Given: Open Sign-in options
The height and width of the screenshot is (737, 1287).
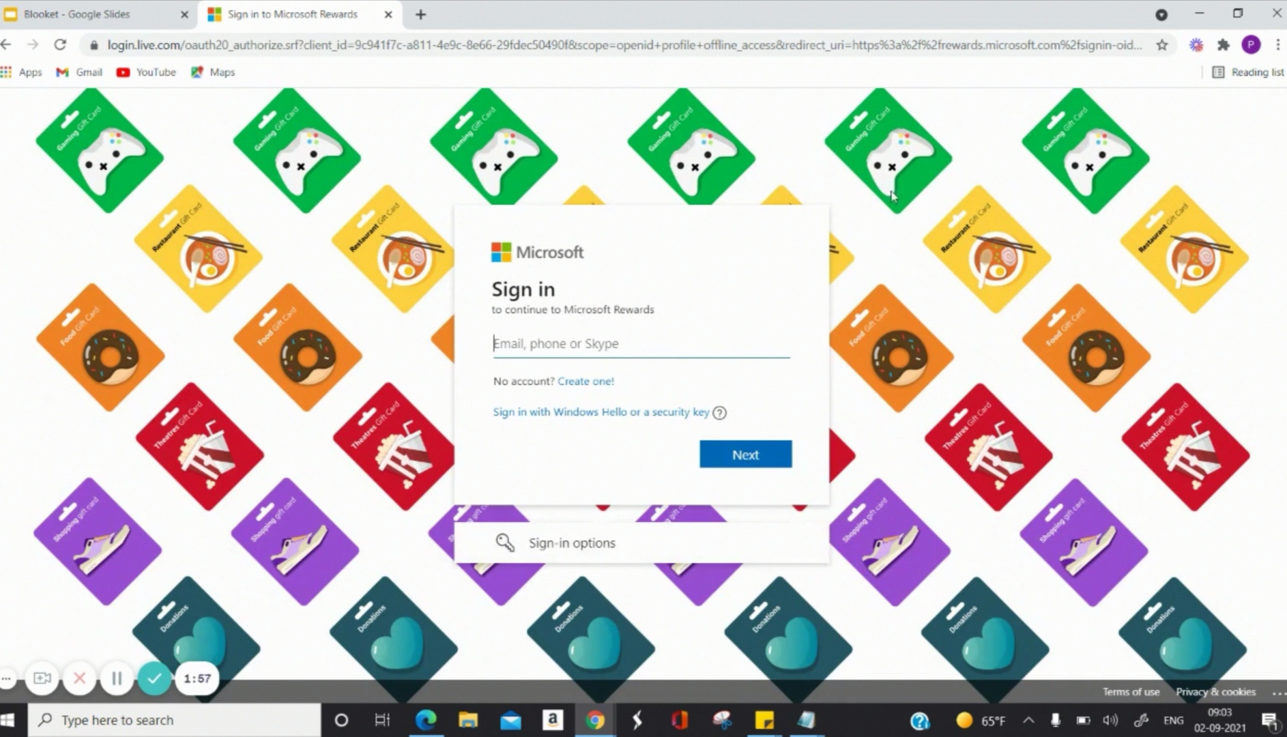Looking at the screenshot, I should click(641, 543).
